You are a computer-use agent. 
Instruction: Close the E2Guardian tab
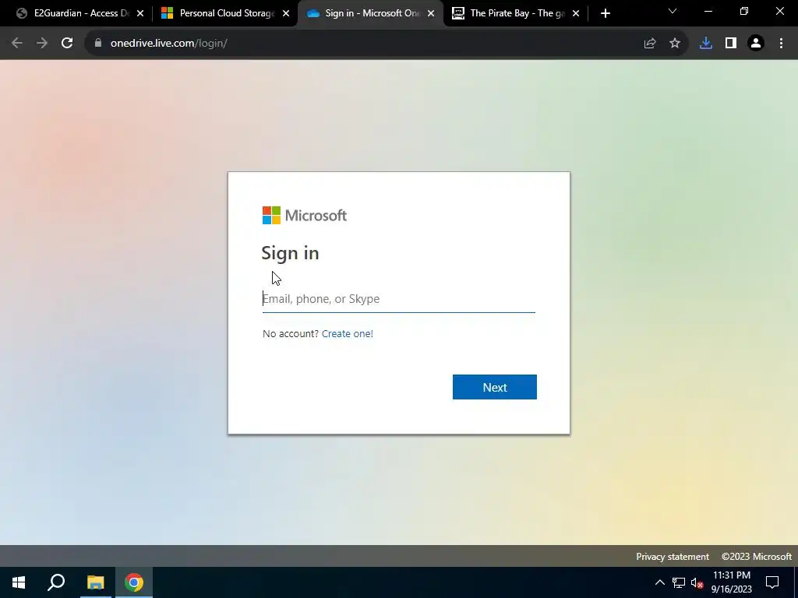140,13
